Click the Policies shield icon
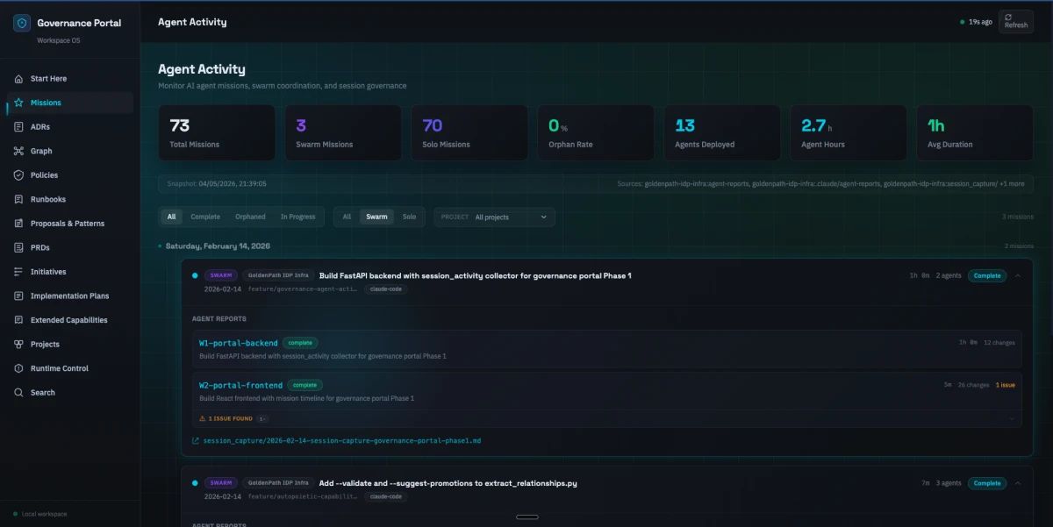This screenshot has width=1053, height=527. pos(18,175)
